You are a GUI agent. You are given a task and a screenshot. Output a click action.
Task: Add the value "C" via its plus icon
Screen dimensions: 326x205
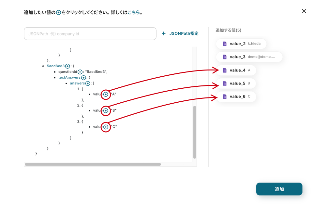coord(106,127)
